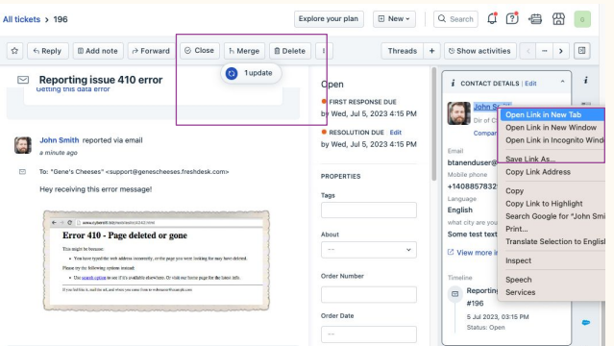614x346 pixels.
Task: Open All tickets breadcrumb link
Action: tap(21, 19)
